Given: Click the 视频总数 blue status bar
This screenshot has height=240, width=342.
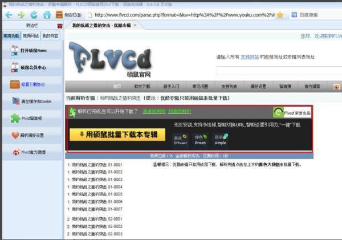Looking at the screenshot, I should click(x=189, y=156).
